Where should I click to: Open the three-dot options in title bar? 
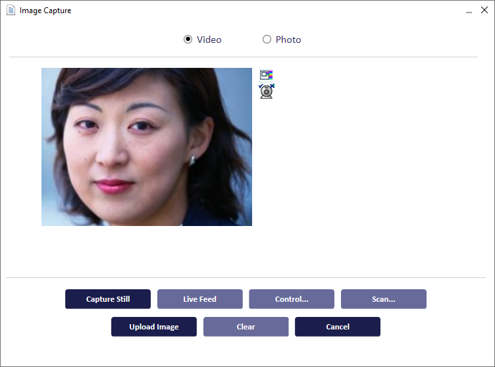coord(469,11)
